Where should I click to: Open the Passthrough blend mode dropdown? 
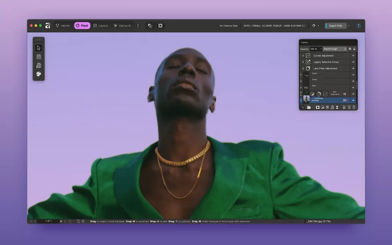335,49
